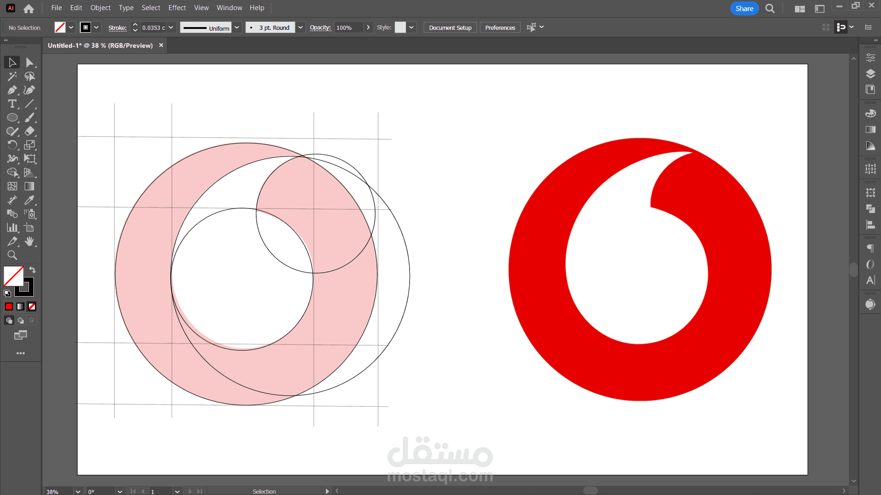
Task: Open stroke weight dropdown
Action: click(x=171, y=28)
